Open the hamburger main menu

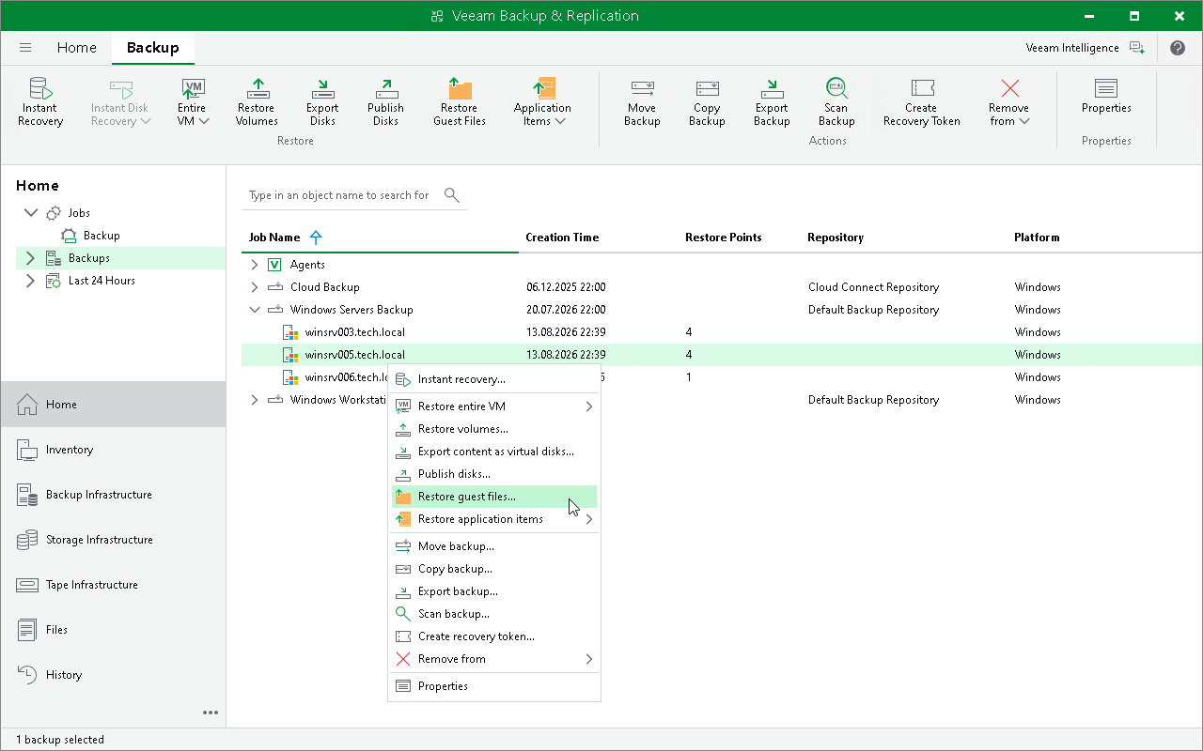[x=25, y=48]
